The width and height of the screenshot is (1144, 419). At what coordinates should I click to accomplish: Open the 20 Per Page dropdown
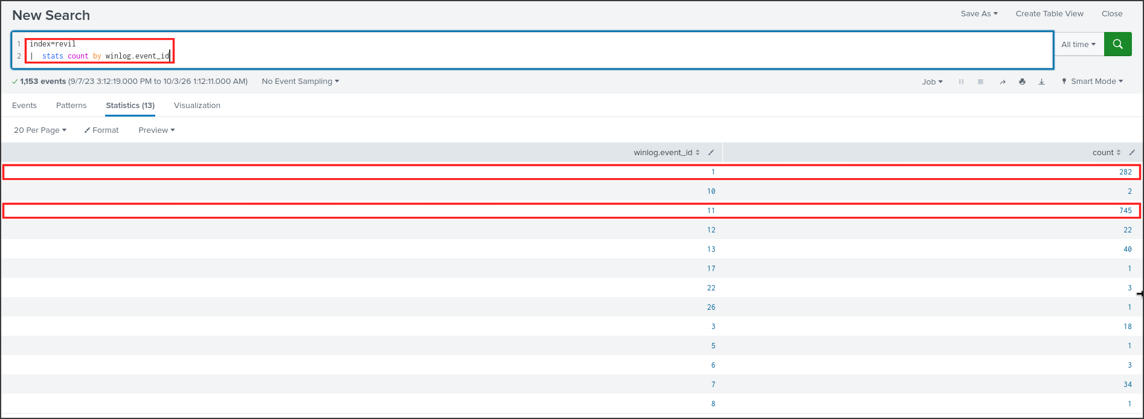click(x=40, y=130)
